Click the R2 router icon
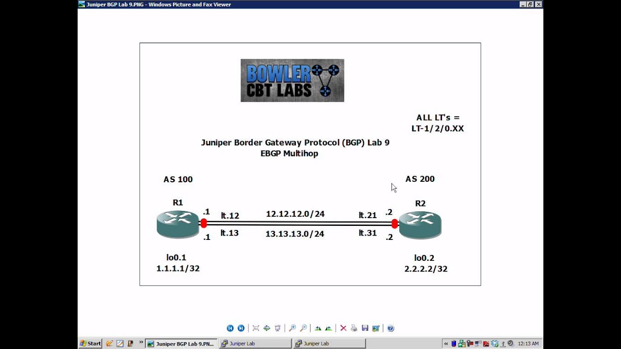621x349 pixels. 420,225
